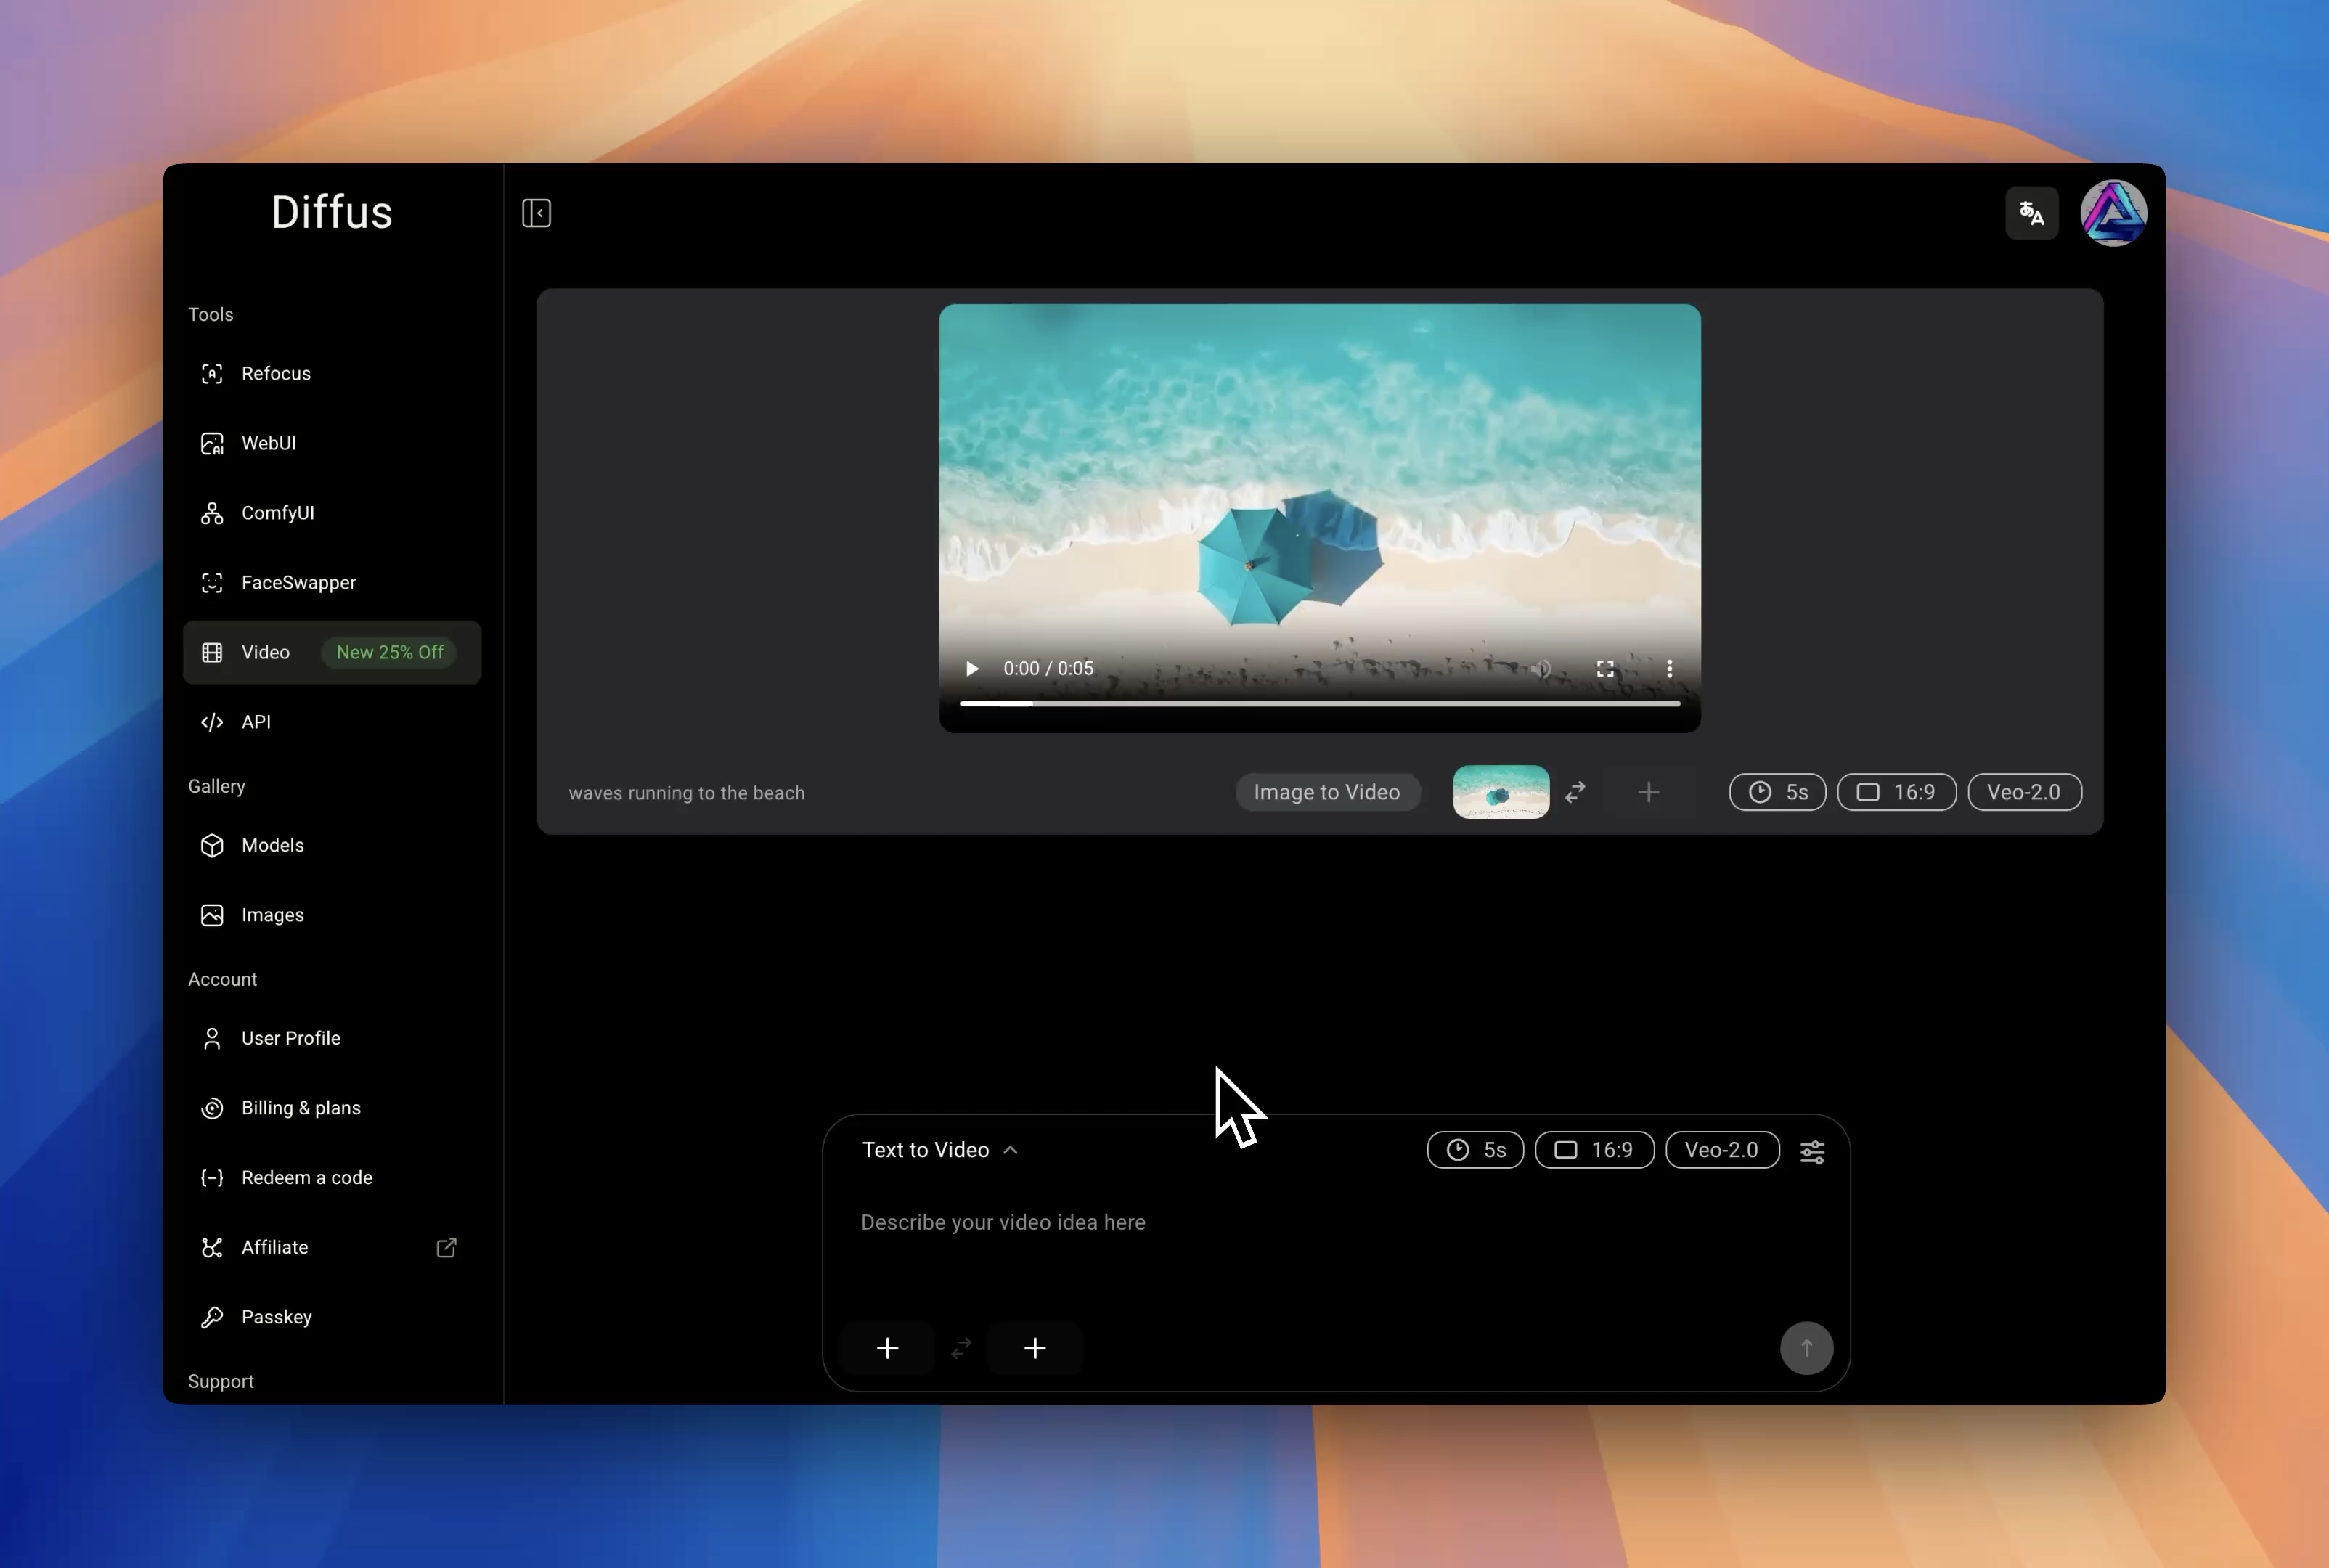Expand the Text to Video mode dropdown
Image resolution: width=2329 pixels, height=1568 pixels.
pos(939,1150)
